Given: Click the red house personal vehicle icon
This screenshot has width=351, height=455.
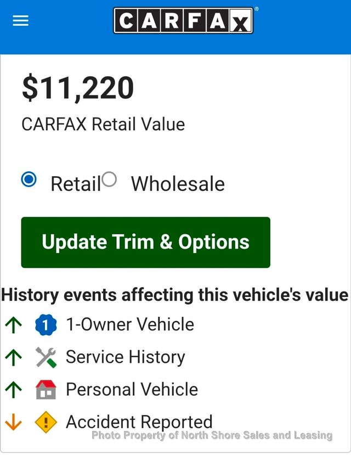Looking at the screenshot, I should click(x=46, y=390).
